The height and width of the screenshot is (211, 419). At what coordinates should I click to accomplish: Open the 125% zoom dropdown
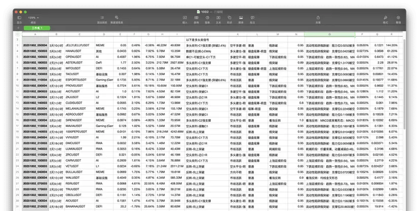(33, 18)
